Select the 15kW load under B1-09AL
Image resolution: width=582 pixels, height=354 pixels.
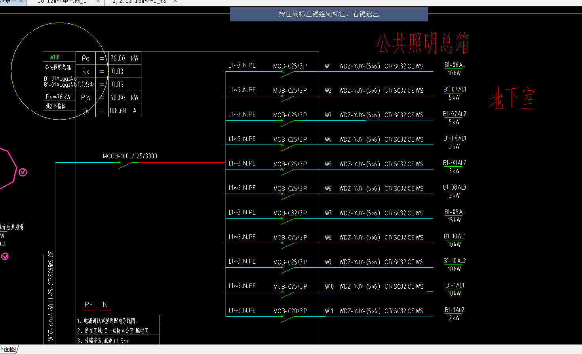454,220
